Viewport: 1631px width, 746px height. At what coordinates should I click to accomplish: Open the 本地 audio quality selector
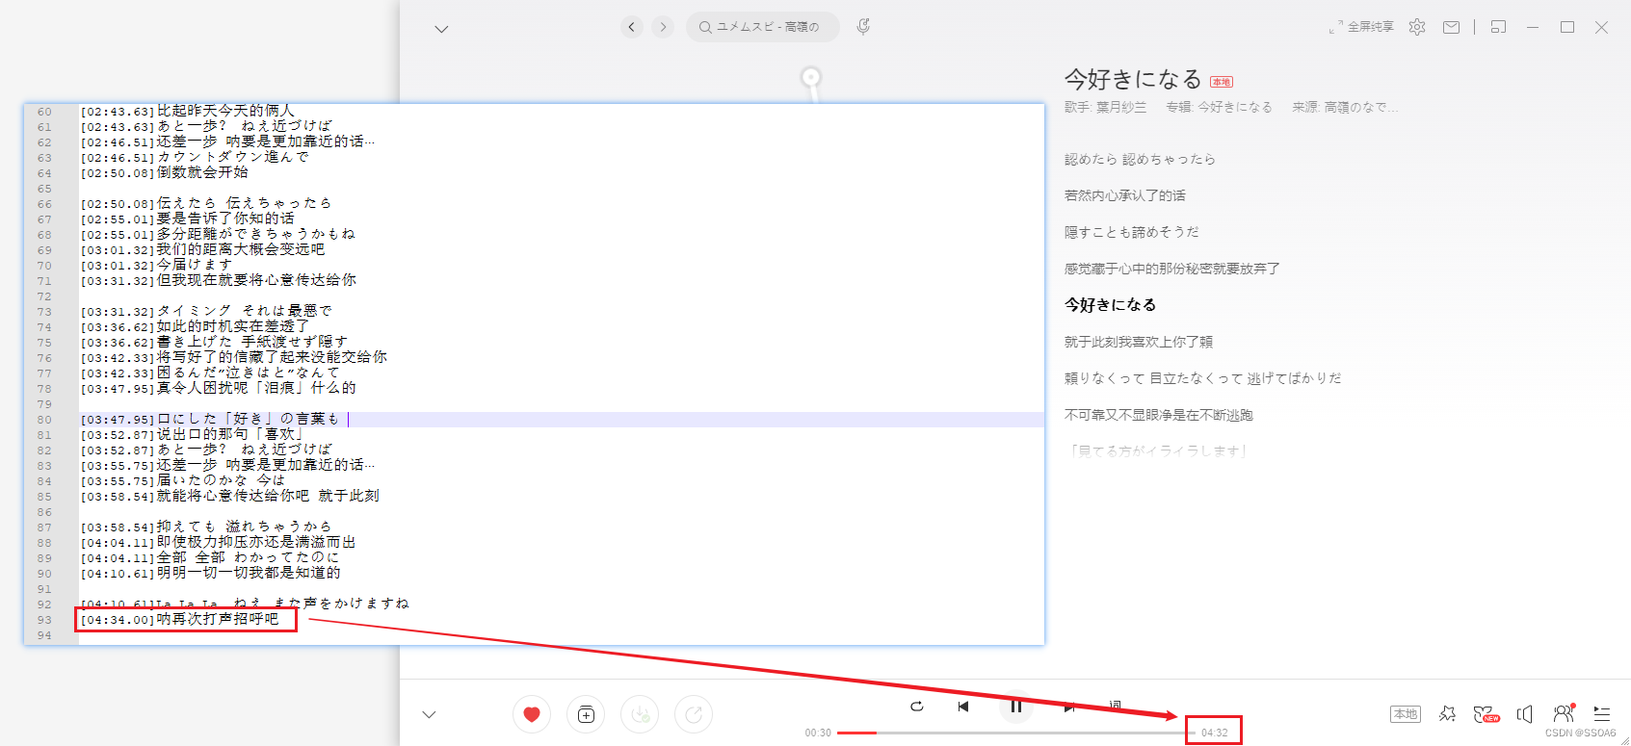(x=1406, y=714)
